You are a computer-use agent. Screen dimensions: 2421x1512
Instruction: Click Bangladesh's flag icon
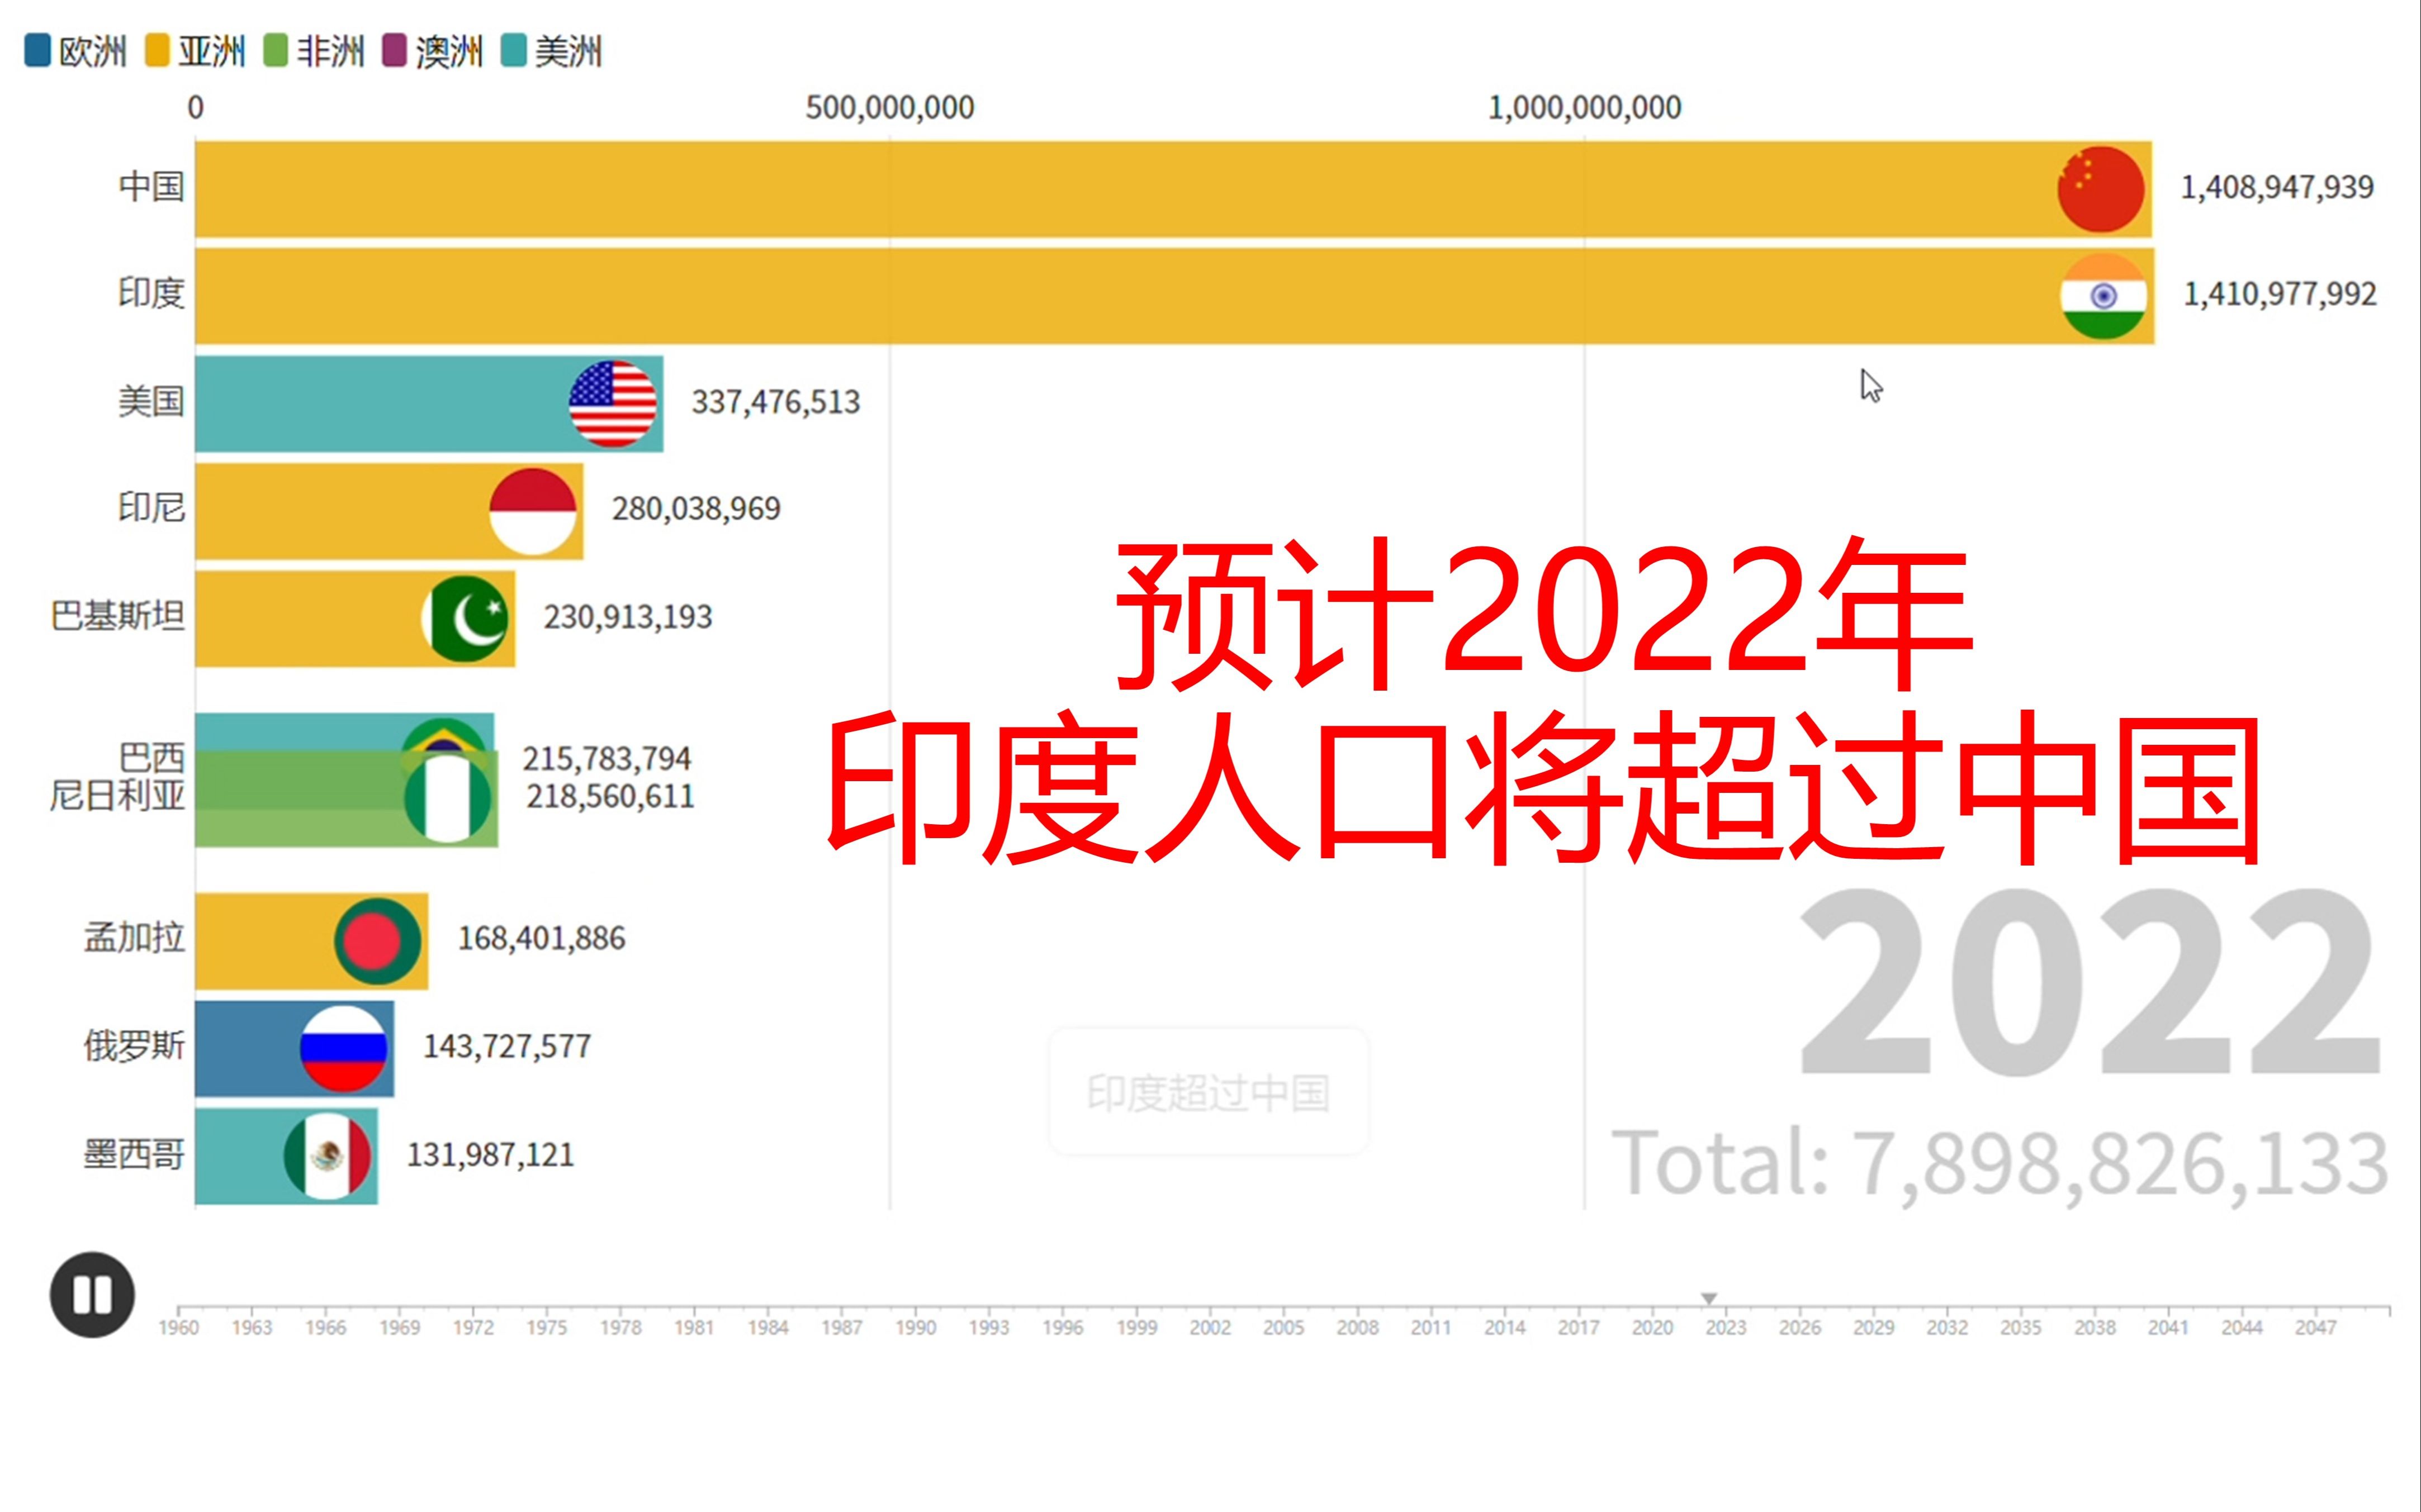coord(377,941)
